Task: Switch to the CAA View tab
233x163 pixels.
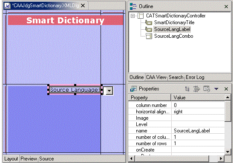Action: 156,77
